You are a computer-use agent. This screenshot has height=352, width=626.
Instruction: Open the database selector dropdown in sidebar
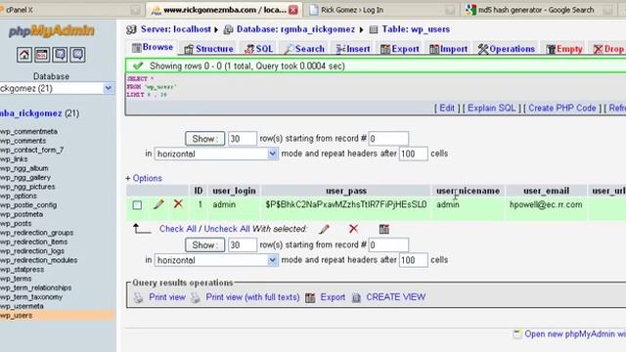pyautogui.click(x=109, y=88)
